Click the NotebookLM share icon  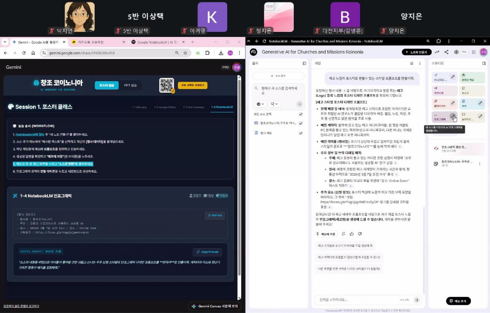coord(446,52)
